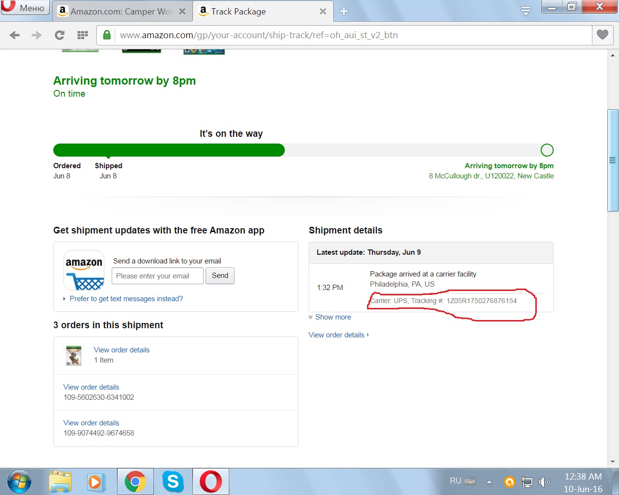Go forward to next page
Image resolution: width=619 pixels, height=495 pixels.
(x=37, y=35)
